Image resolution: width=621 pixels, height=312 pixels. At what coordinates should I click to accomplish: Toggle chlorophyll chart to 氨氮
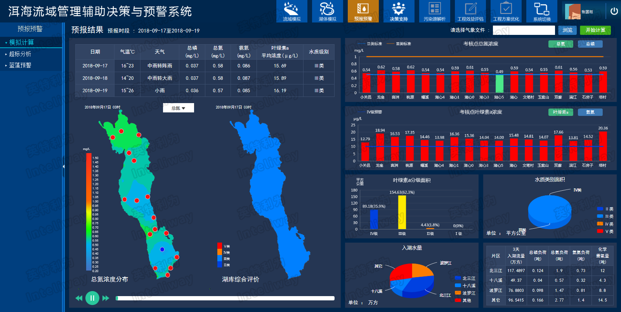tap(590, 112)
